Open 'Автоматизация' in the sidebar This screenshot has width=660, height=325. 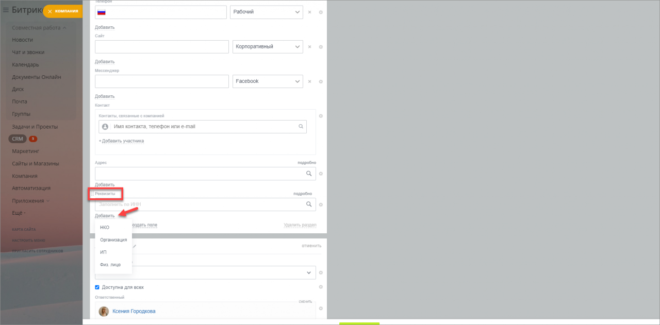31,188
